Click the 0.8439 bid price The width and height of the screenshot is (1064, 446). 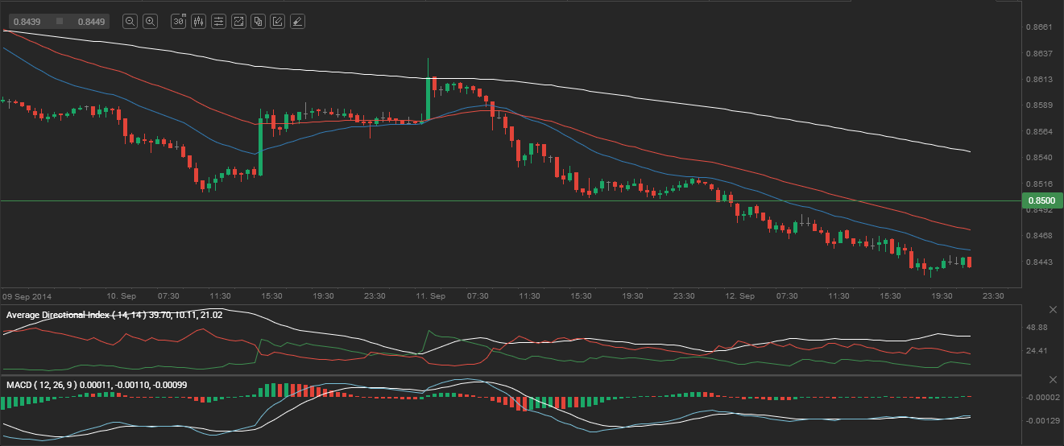26,22
